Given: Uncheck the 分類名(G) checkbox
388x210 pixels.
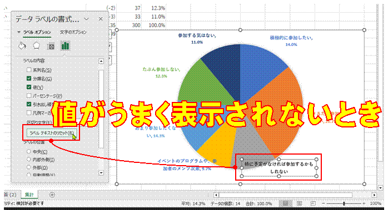Looking at the screenshot, I should coord(29,79).
